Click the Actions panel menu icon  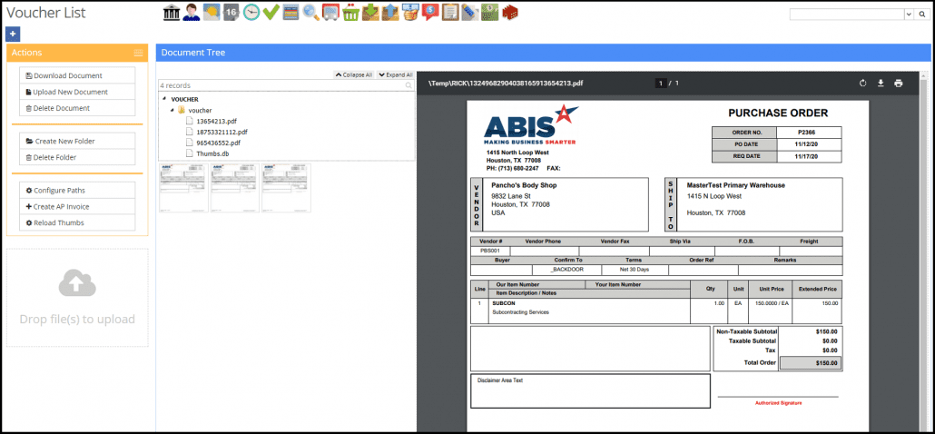point(138,53)
